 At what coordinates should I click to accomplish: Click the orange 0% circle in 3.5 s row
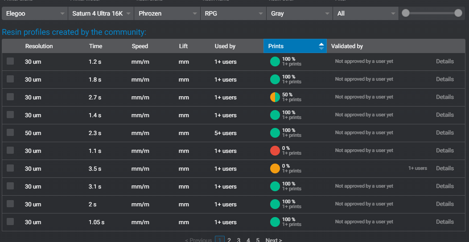pyautogui.click(x=275, y=168)
